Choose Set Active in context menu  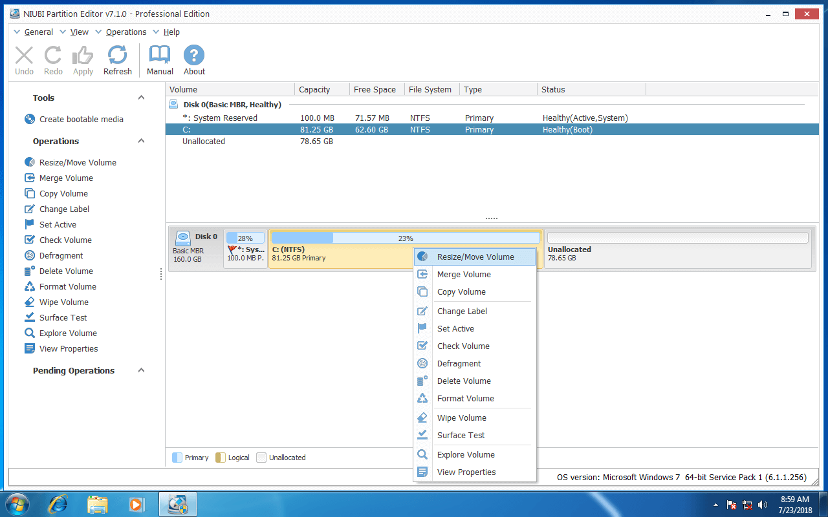tap(475, 328)
